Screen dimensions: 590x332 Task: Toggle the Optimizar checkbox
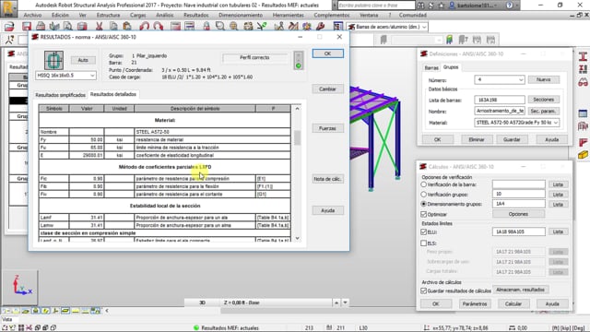424,214
